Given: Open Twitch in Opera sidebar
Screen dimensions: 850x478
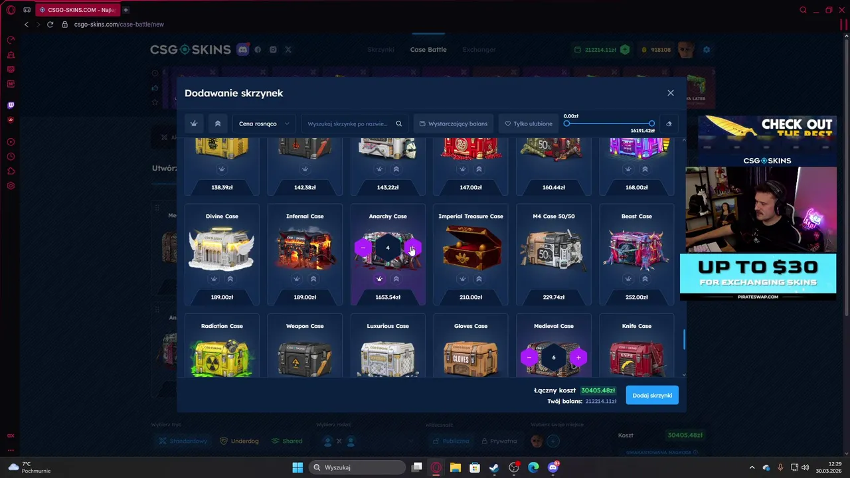Looking at the screenshot, I should pyautogui.click(x=11, y=105).
